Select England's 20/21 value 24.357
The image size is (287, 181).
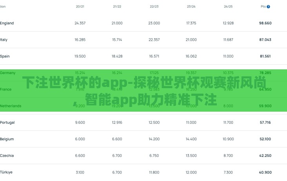pyautogui.click(x=80, y=23)
